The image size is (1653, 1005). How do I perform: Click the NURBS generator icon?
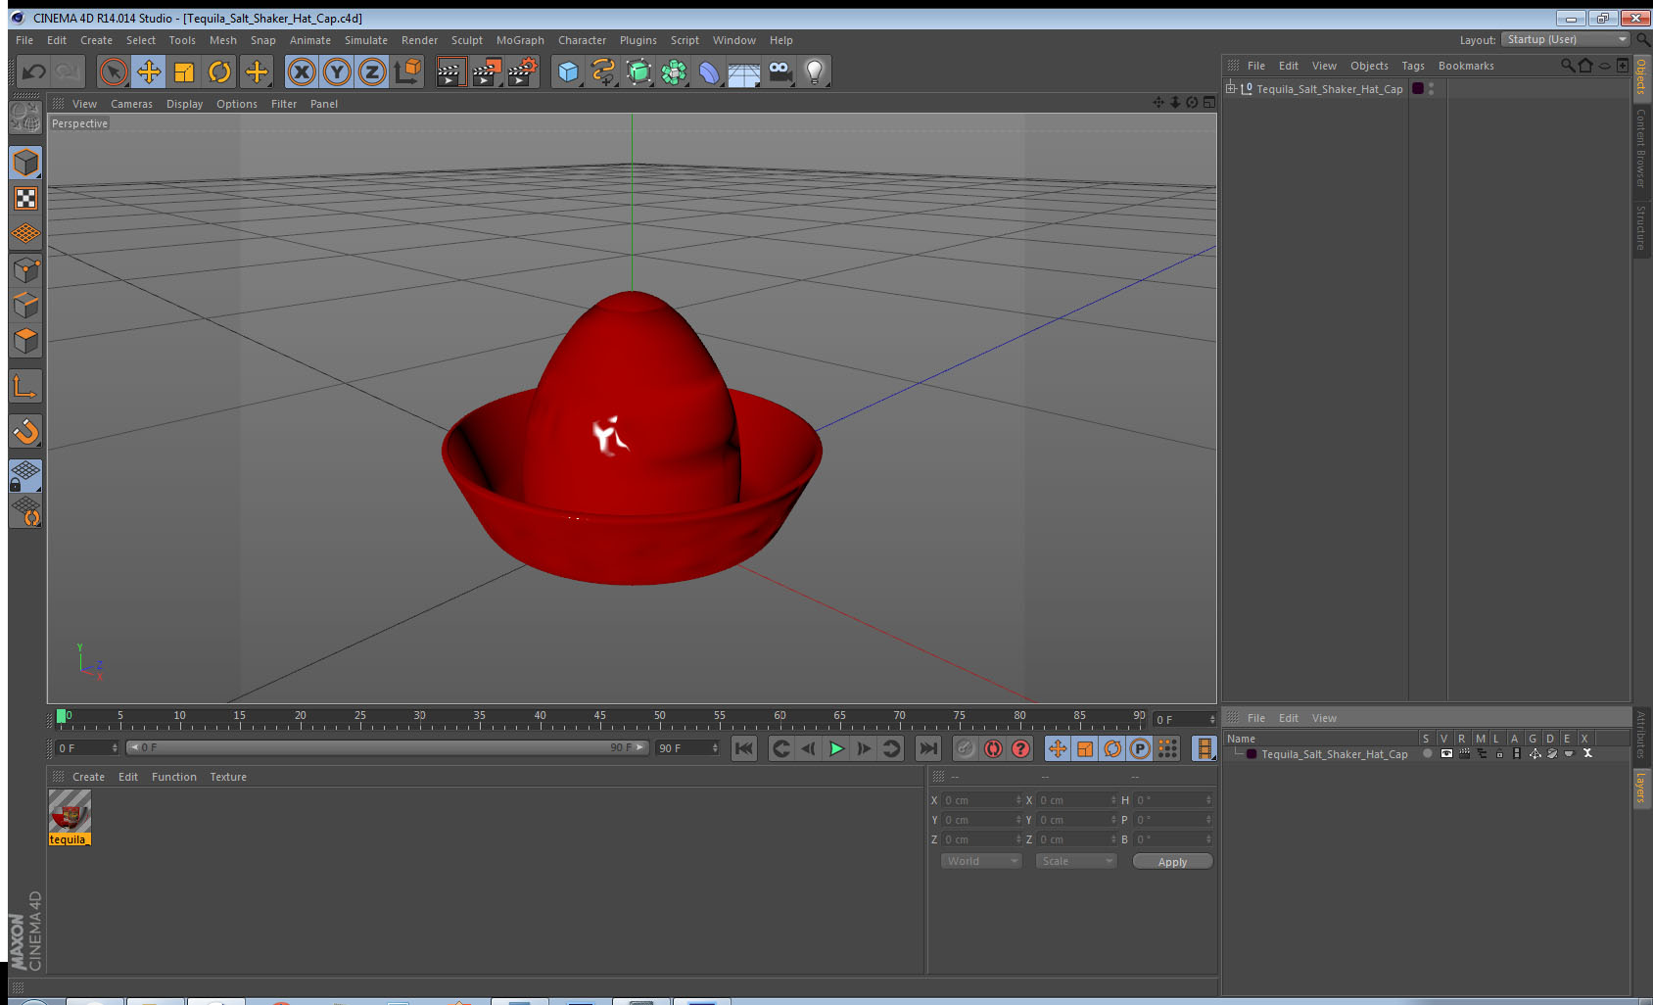point(638,72)
